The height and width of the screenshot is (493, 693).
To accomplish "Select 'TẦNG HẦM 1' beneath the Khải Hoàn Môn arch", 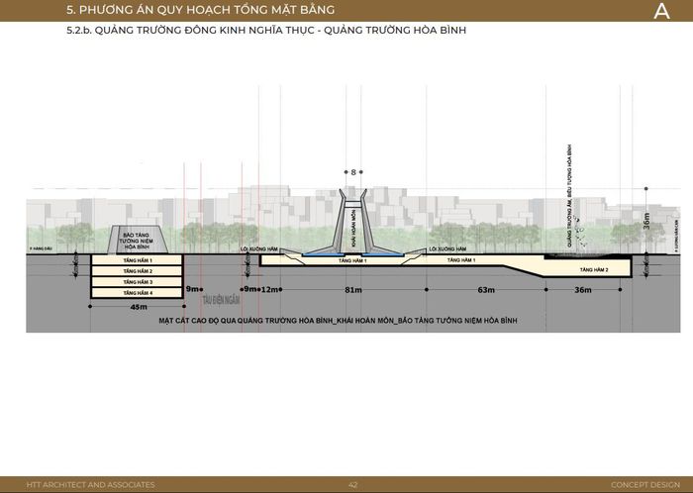I will click(x=352, y=260).
